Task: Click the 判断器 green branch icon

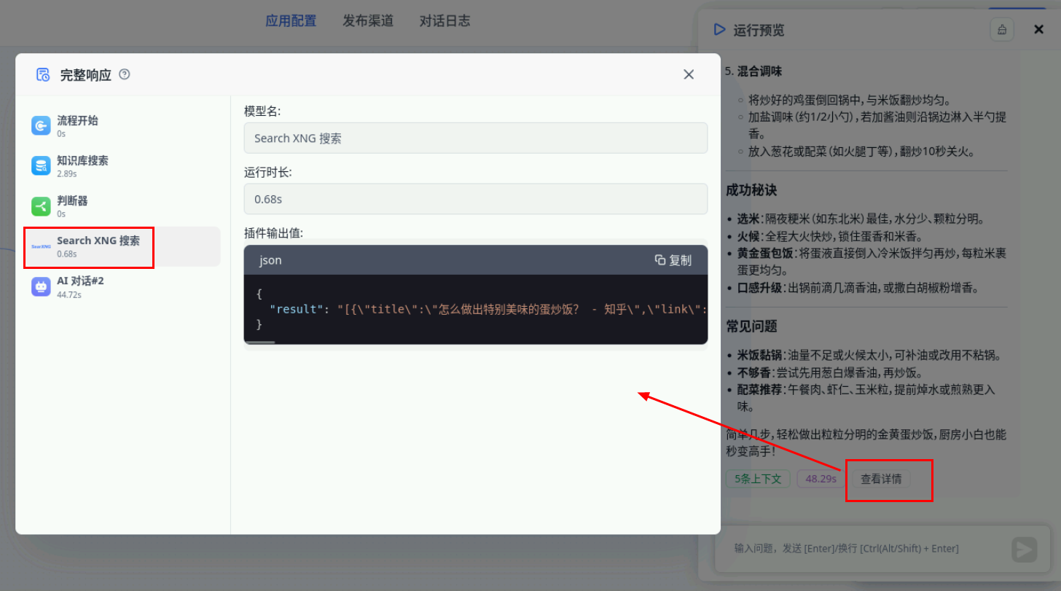Action: coord(41,206)
